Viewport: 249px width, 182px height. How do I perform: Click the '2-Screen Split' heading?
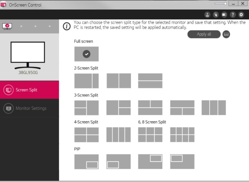point(86,68)
